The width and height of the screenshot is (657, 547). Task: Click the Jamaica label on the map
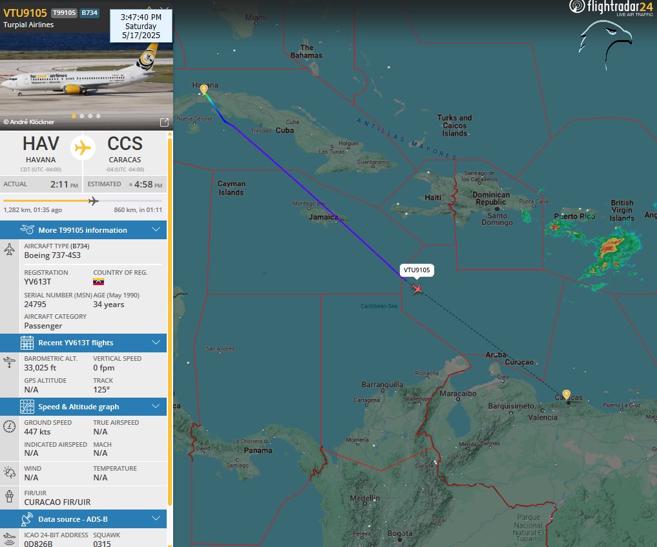point(324,217)
